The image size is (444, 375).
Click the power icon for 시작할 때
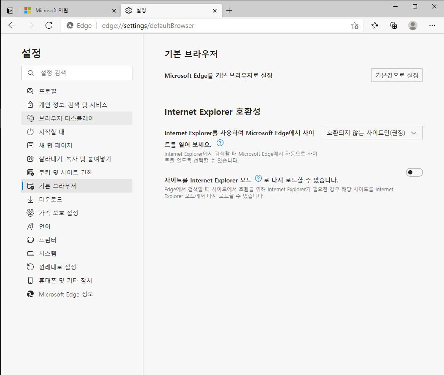point(30,132)
